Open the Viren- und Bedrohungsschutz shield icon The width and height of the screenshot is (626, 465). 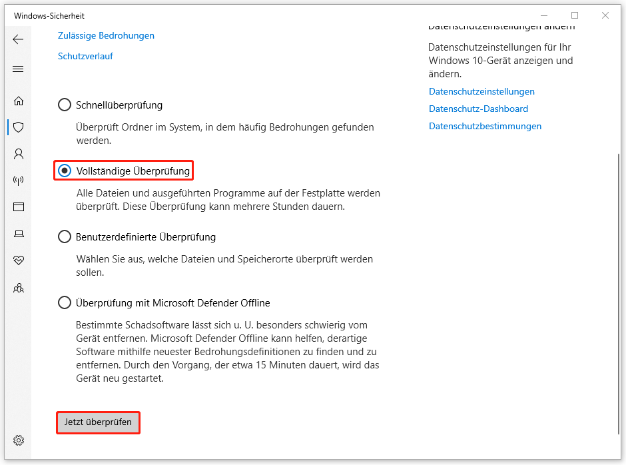pyautogui.click(x=19, y=127)
